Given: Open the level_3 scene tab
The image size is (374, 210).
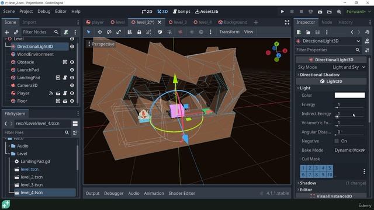Looking at the screenshot, I should [178, 22].
